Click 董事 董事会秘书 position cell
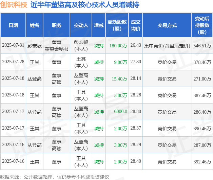The width and height of the screenshot is (213, 180). point(57,46)
